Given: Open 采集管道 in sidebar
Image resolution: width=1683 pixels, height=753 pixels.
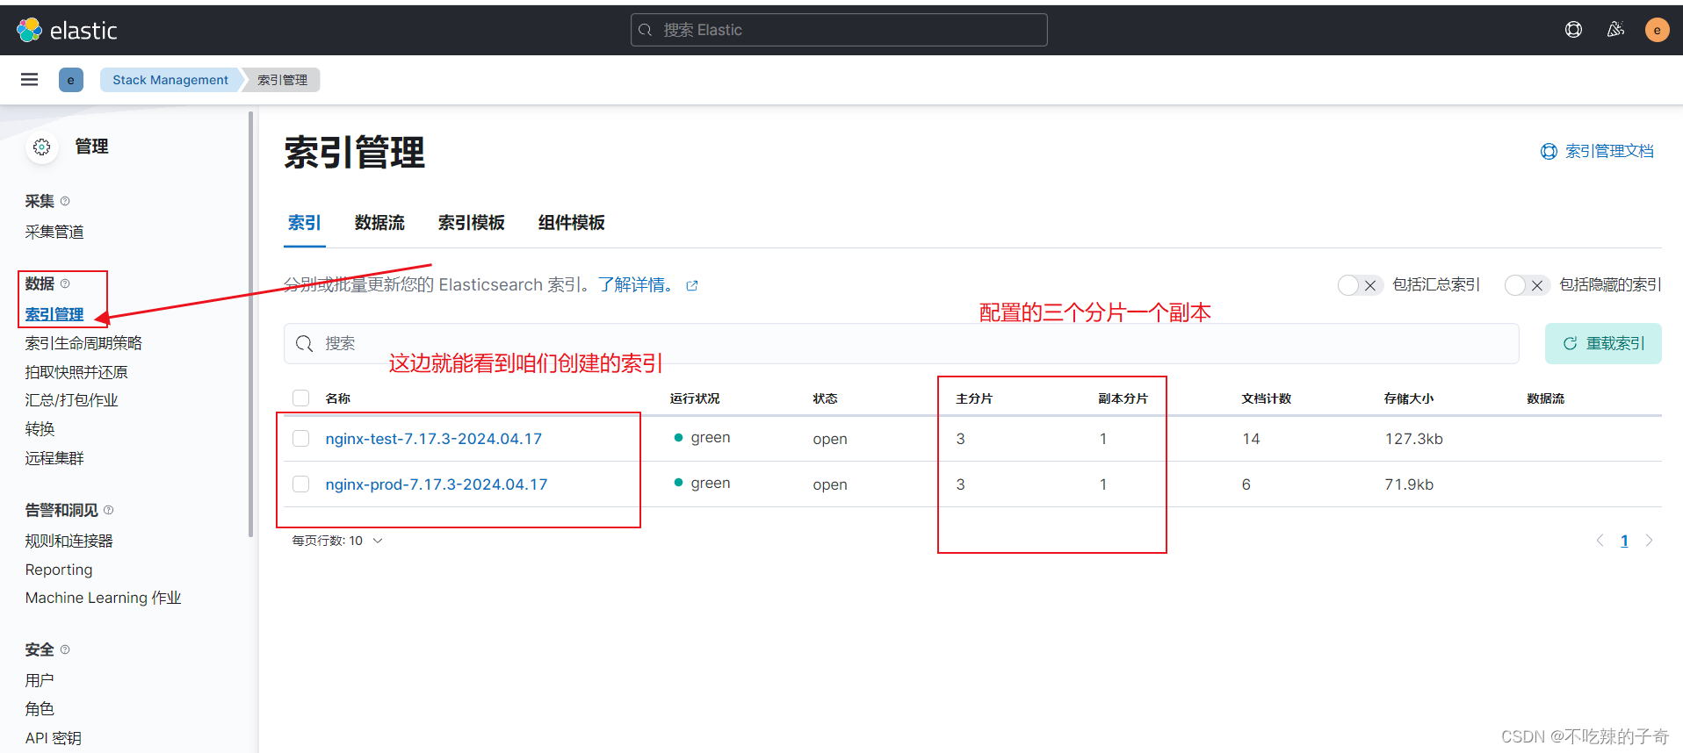Looking at the screenshot, I should [x=54, y=232].
